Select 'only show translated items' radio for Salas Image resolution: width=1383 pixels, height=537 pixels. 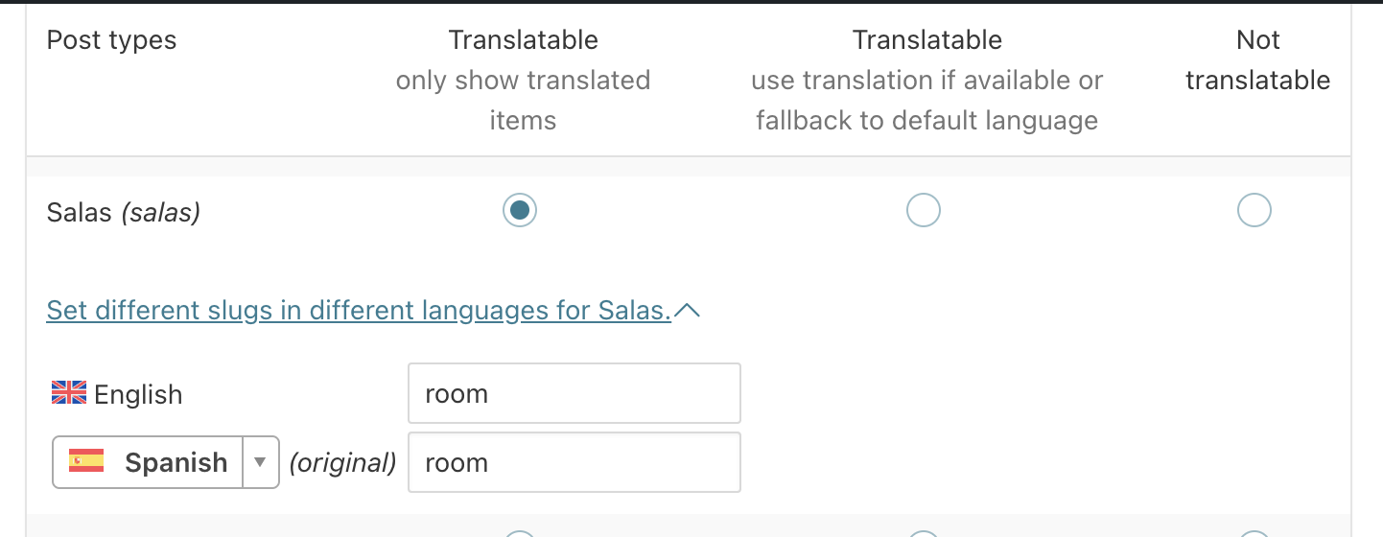520,210
